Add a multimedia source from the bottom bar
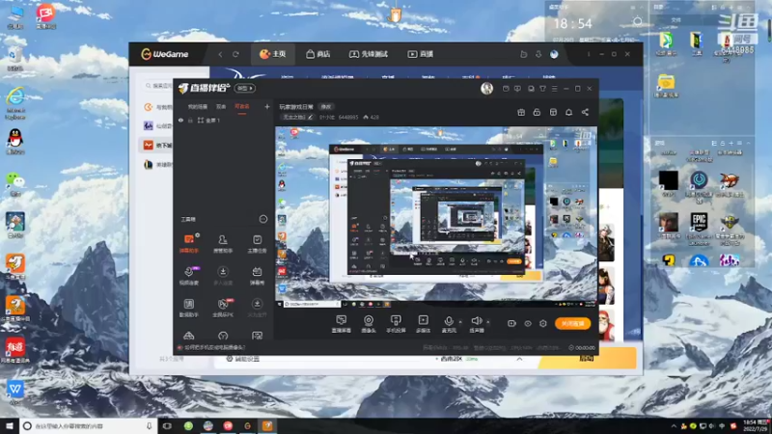This screenshot has width=772, height=434. 423,324
